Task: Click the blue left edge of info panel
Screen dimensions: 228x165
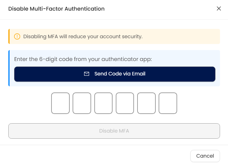Action: tap(9, 68)
